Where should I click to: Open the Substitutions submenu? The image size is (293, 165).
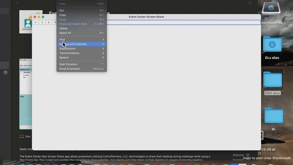tap(81, 49)
